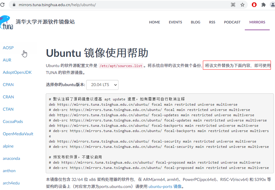Go to HOME in the navigation
The height and width of the screenshot is (190, 275).
tap(155, 22)
